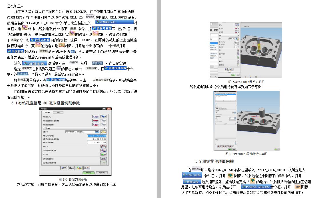Click step-forward playback button in figure 5-5
Viewport: 323px width, 198px height.
228,147
